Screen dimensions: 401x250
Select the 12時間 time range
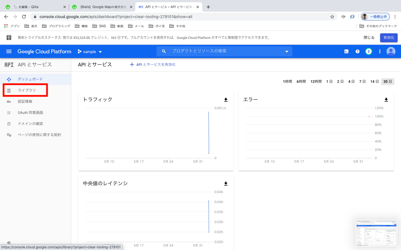(316, 81)
